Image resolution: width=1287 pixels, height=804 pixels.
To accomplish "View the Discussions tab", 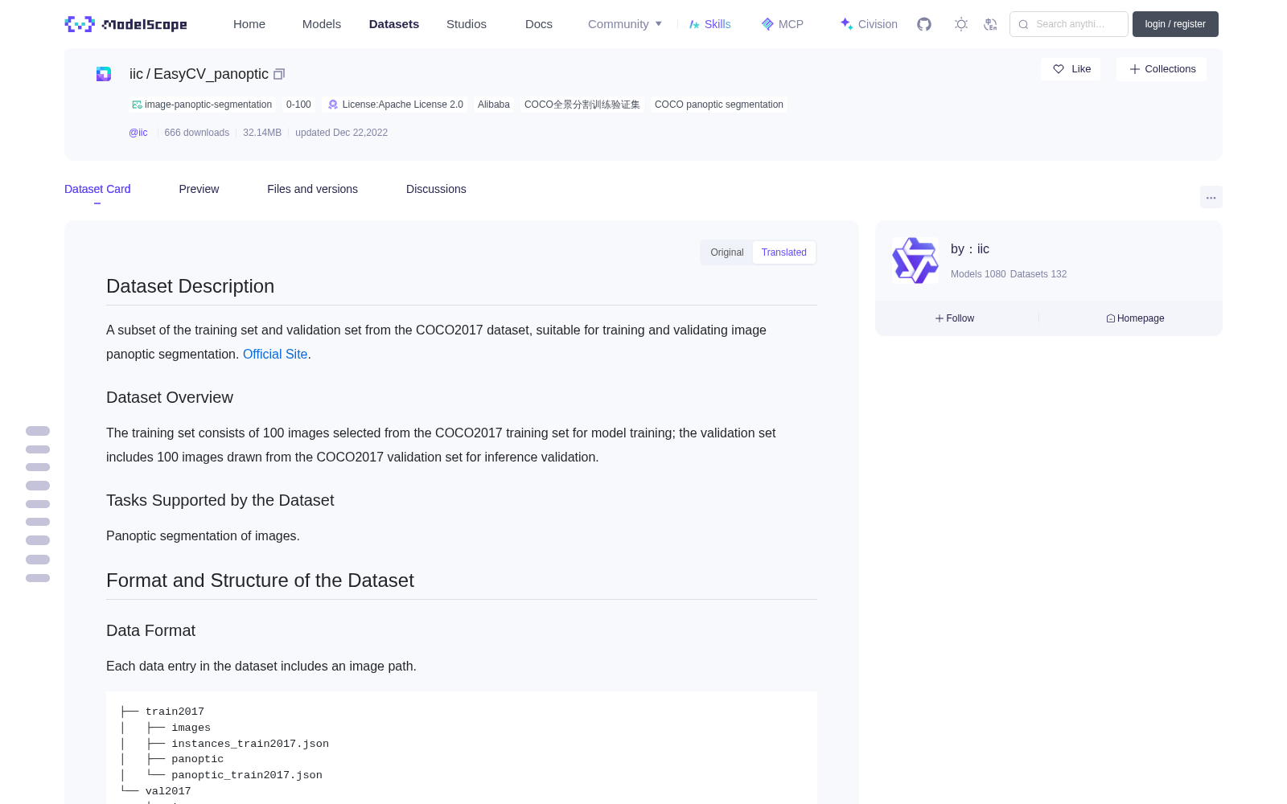I will (x=436, y=189).
